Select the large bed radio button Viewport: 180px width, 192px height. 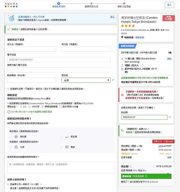pyautogui.click(x=11, y=147)
